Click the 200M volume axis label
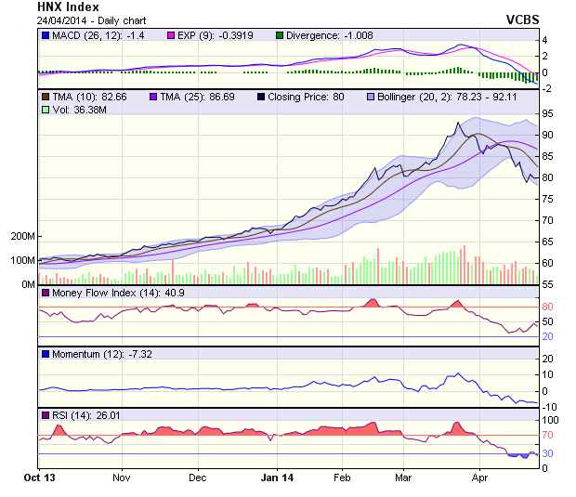Viewport: 576px width, 497px height. (x=23, y=236)
